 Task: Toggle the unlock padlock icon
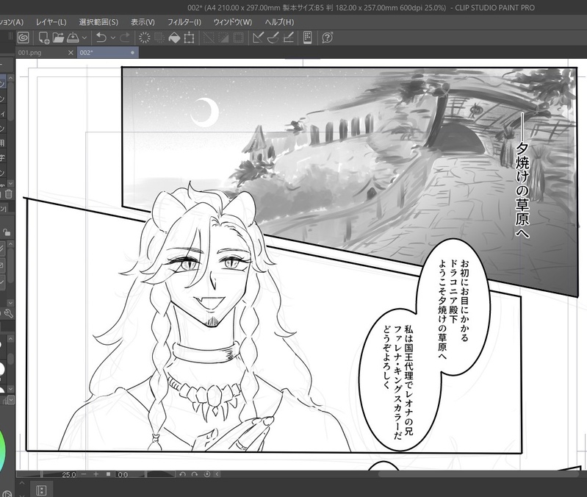click(7, 232)
